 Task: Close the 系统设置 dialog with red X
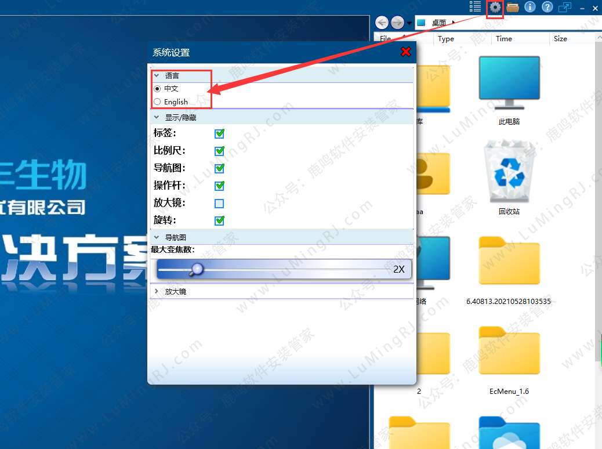click(x=406, y=52)
